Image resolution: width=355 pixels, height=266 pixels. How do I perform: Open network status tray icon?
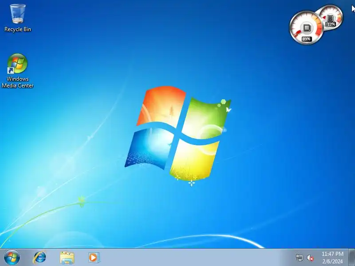[299, 258]
